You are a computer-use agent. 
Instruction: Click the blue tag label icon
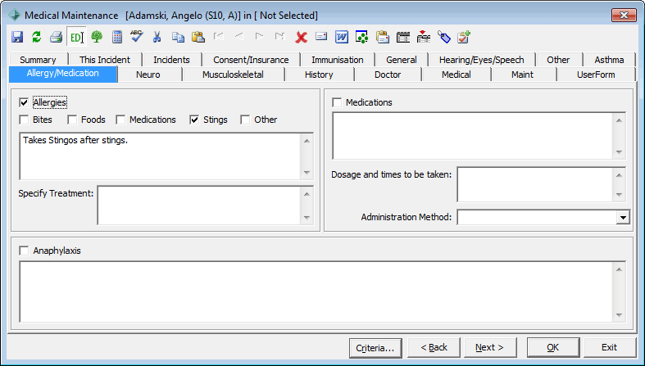click(444, 37)
